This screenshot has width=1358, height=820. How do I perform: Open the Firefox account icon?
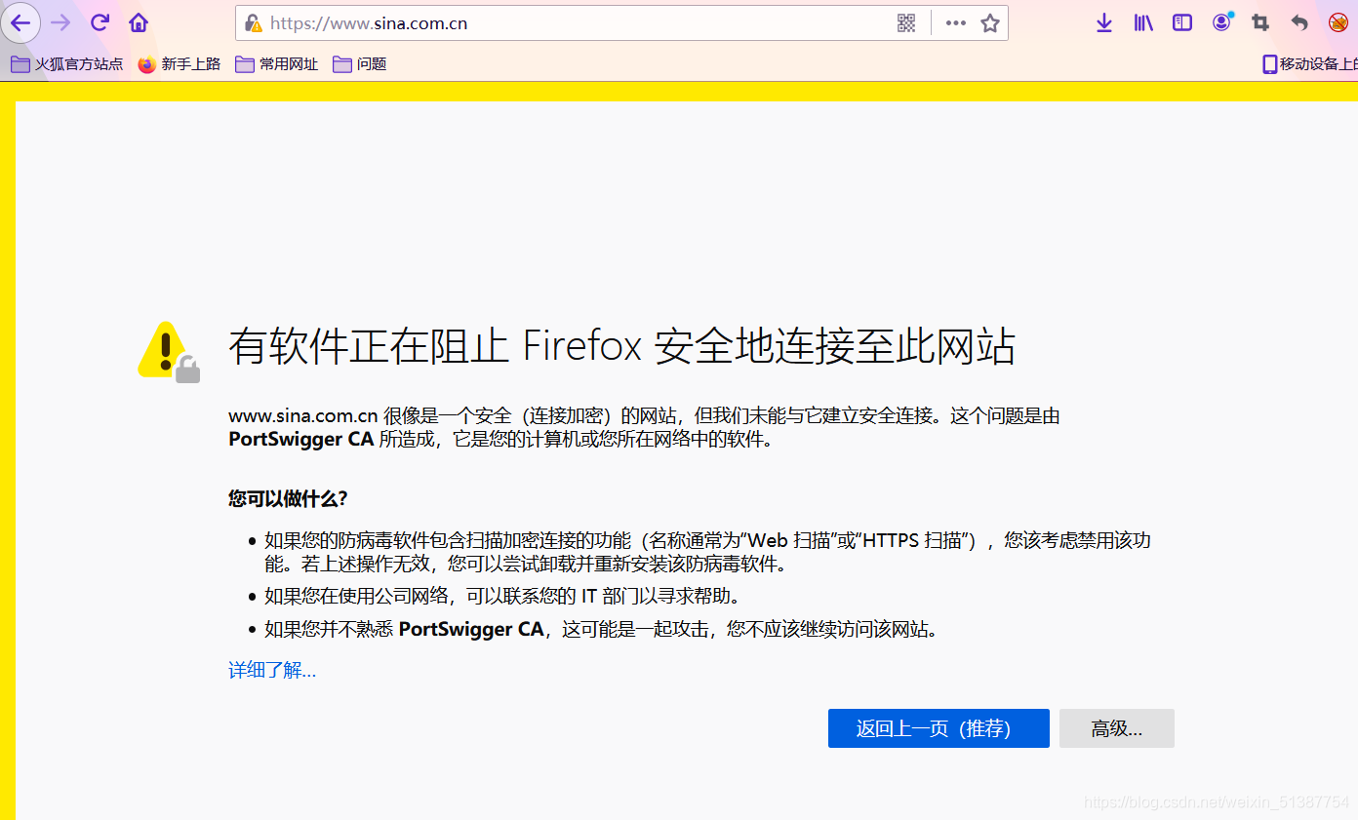(1221, 22)
